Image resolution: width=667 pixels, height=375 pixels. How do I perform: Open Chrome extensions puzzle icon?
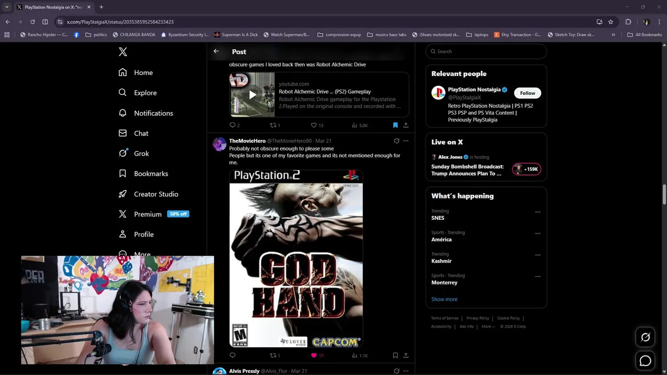628,22
